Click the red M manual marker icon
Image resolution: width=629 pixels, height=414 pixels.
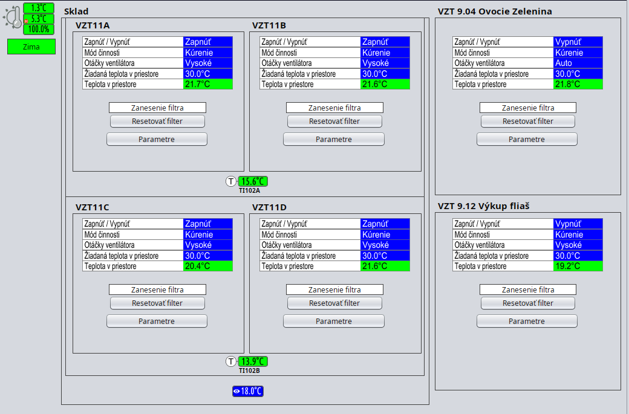click(x=26, y=21)
